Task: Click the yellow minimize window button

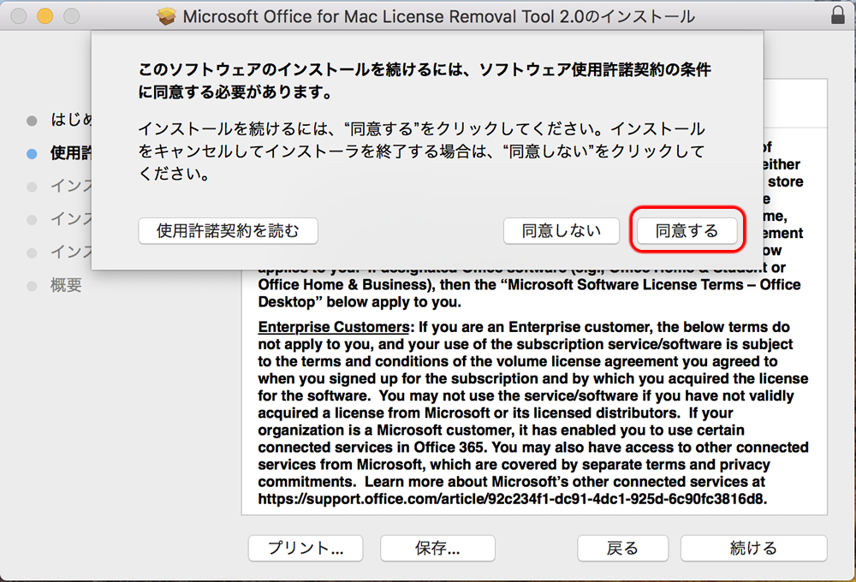Action: click(45, 15)
